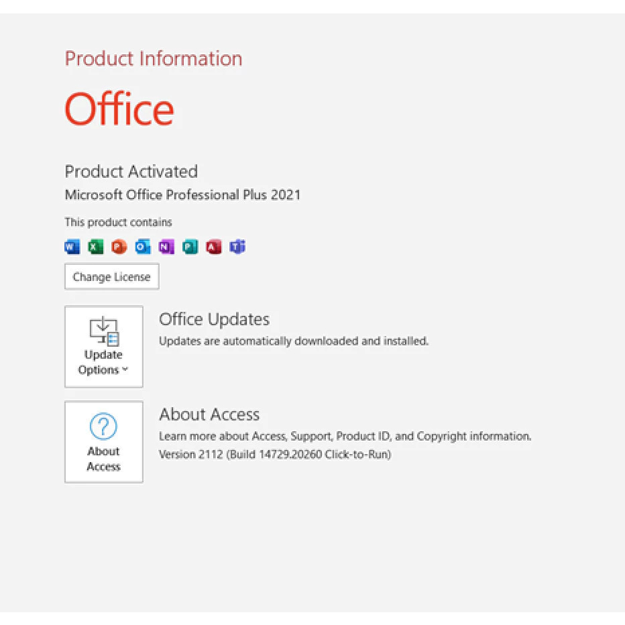Click the Publisher app icon
The height and width of the screenshot is (625, 625).
pos(190,247)
